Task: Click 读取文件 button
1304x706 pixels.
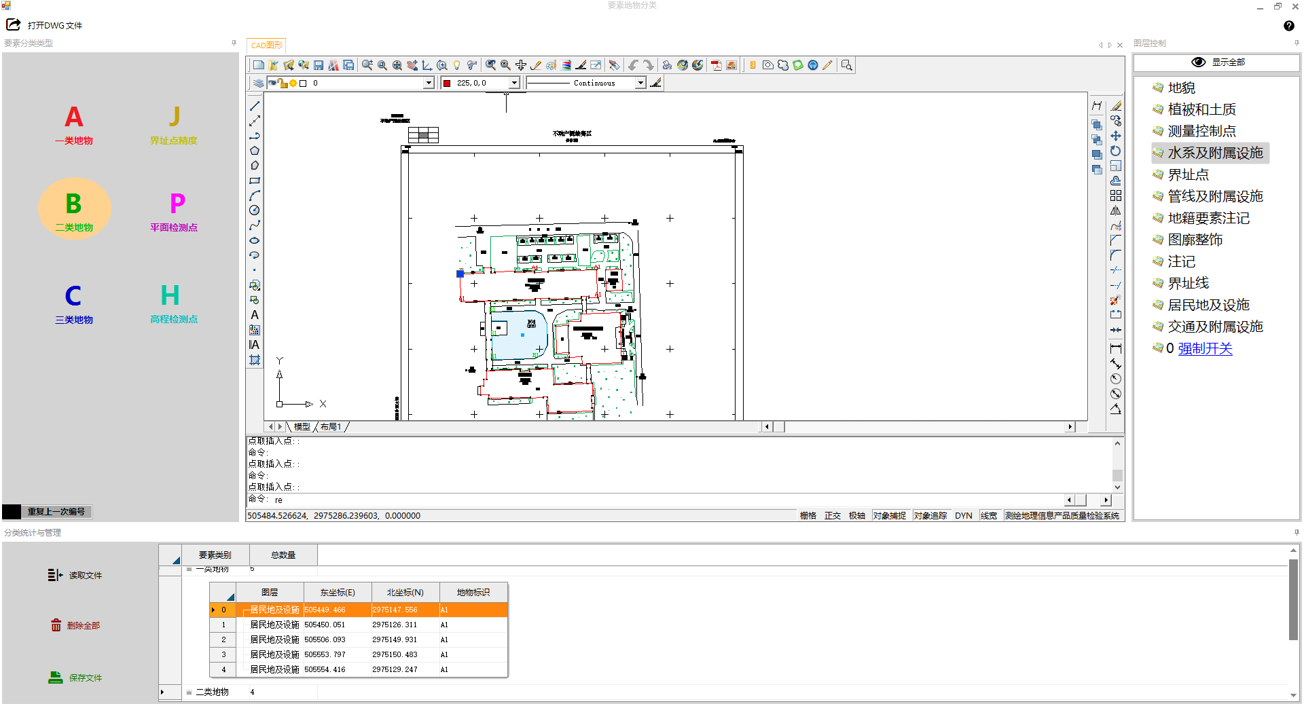Action: [x=75, y=576]
